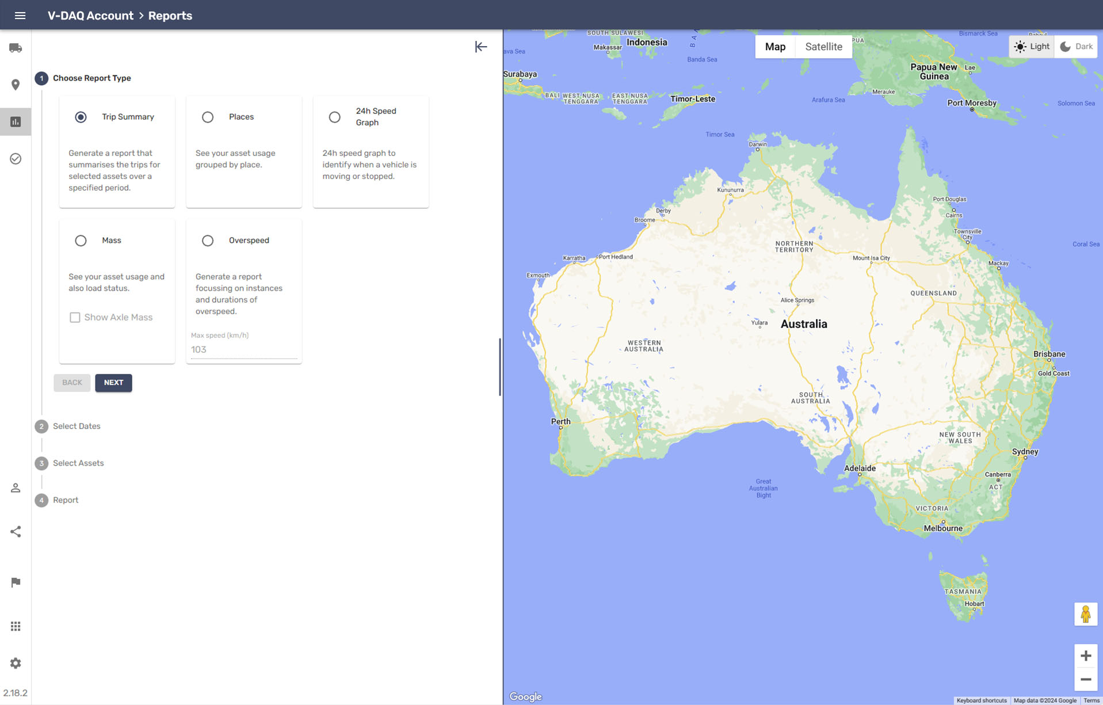Screen dimensions: 1103x705
Task: Select the Overspeed report type
Action: (208, 241)
